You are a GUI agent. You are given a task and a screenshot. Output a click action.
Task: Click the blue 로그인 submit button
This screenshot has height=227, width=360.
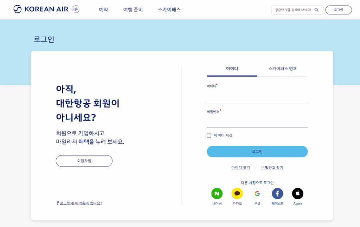(257, 151)
